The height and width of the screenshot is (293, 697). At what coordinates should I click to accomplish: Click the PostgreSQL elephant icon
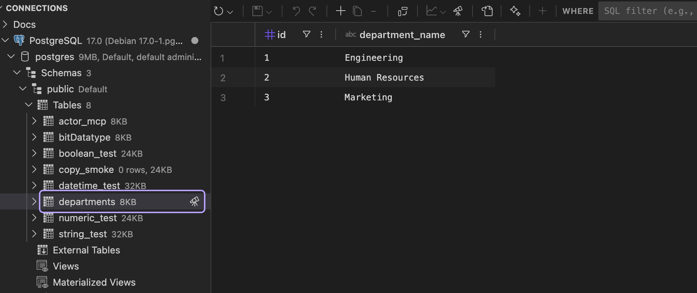pyautogui.click(x=19, y=40)
